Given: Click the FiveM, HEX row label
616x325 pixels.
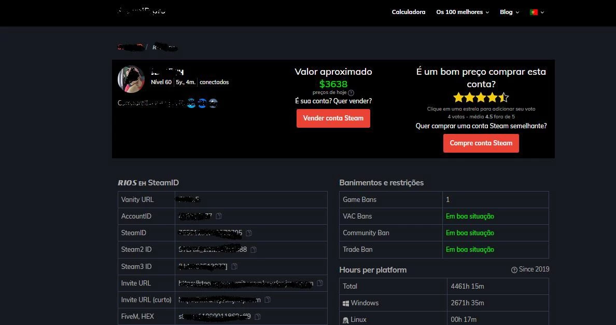Looking at the screenshot, I should tap(137, 316).
